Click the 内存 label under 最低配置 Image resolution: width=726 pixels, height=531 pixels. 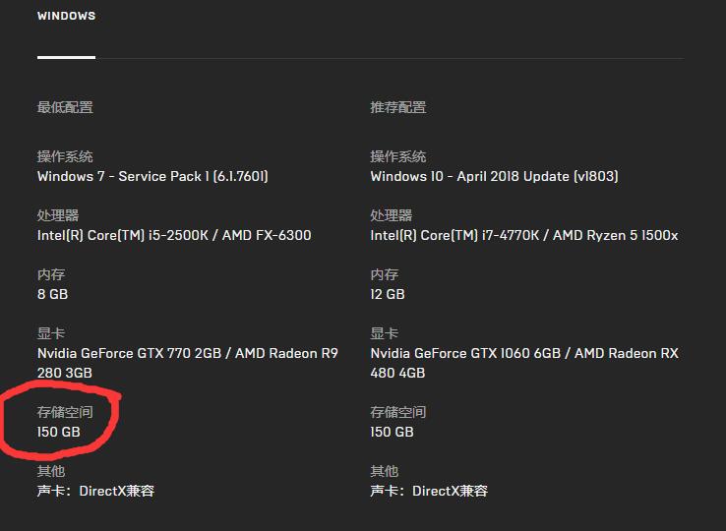(51, 274)
